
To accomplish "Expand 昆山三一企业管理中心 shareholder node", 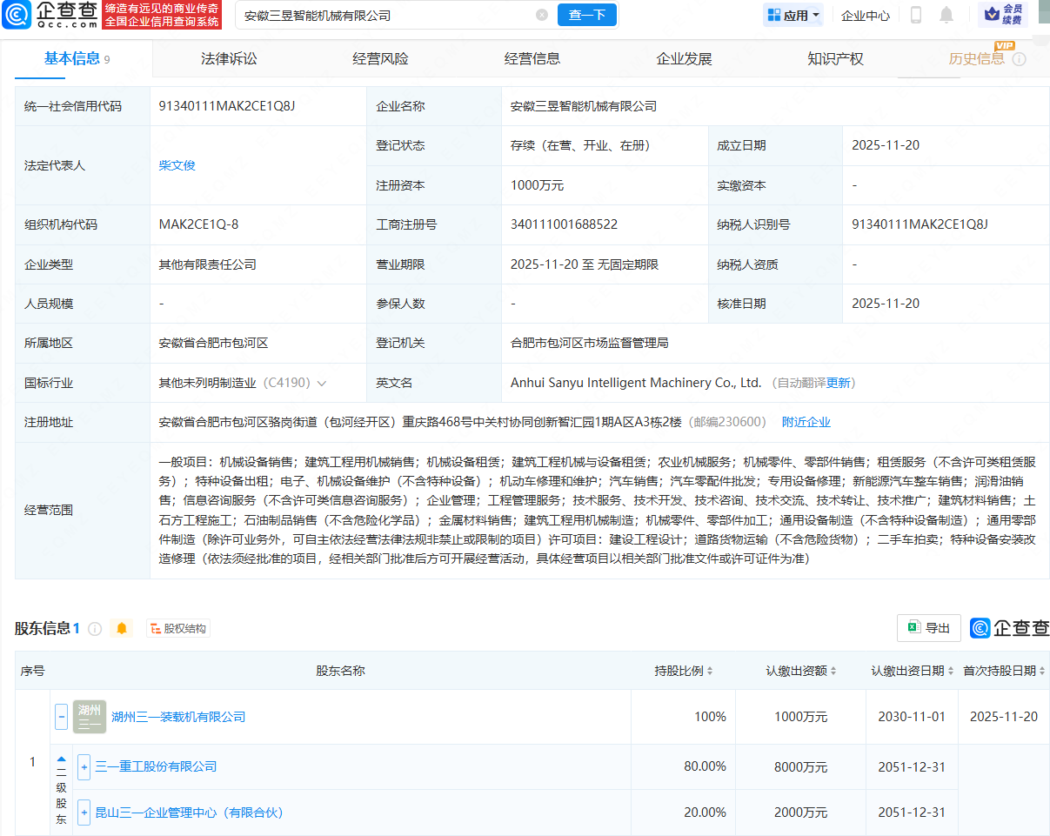I will (x=83, y=813).
